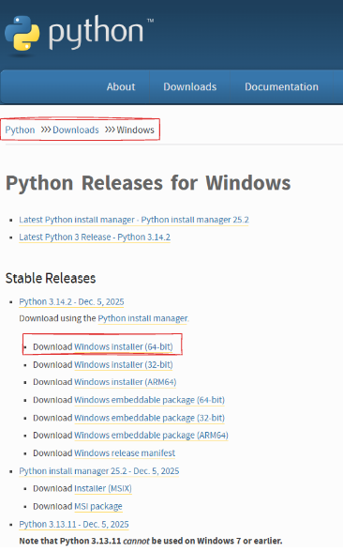Download MSI package
343x552 pixels.
[x=98, y=506]
